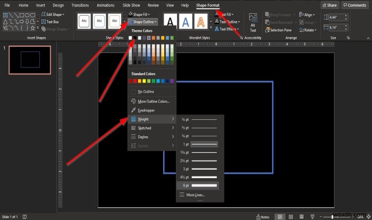Select the orange-outline shape style preset
Screen dimensions: 372x220
115,21
